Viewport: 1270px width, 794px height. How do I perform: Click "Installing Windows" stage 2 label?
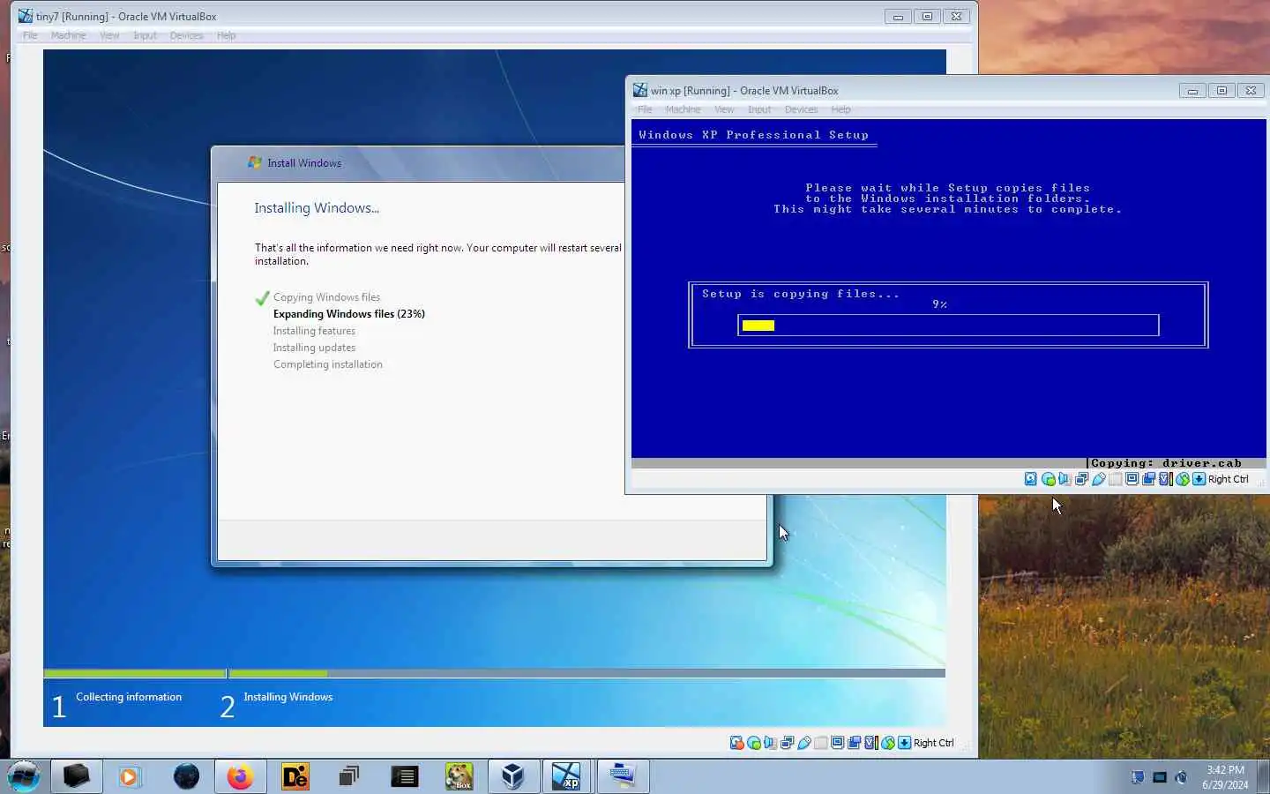coord(288,697)
